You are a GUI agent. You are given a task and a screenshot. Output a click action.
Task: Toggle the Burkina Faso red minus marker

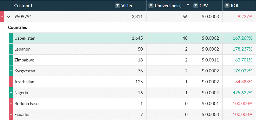pyautogui.click(x=11, y=104)
